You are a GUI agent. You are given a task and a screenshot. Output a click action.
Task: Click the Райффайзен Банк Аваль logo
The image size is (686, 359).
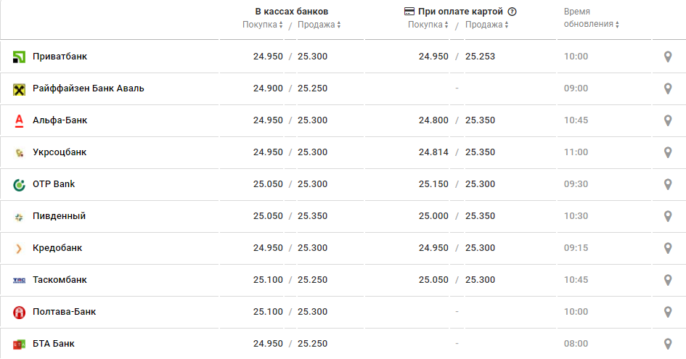[20, 88]
